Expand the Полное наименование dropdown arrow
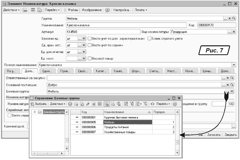 pos(234,65)
